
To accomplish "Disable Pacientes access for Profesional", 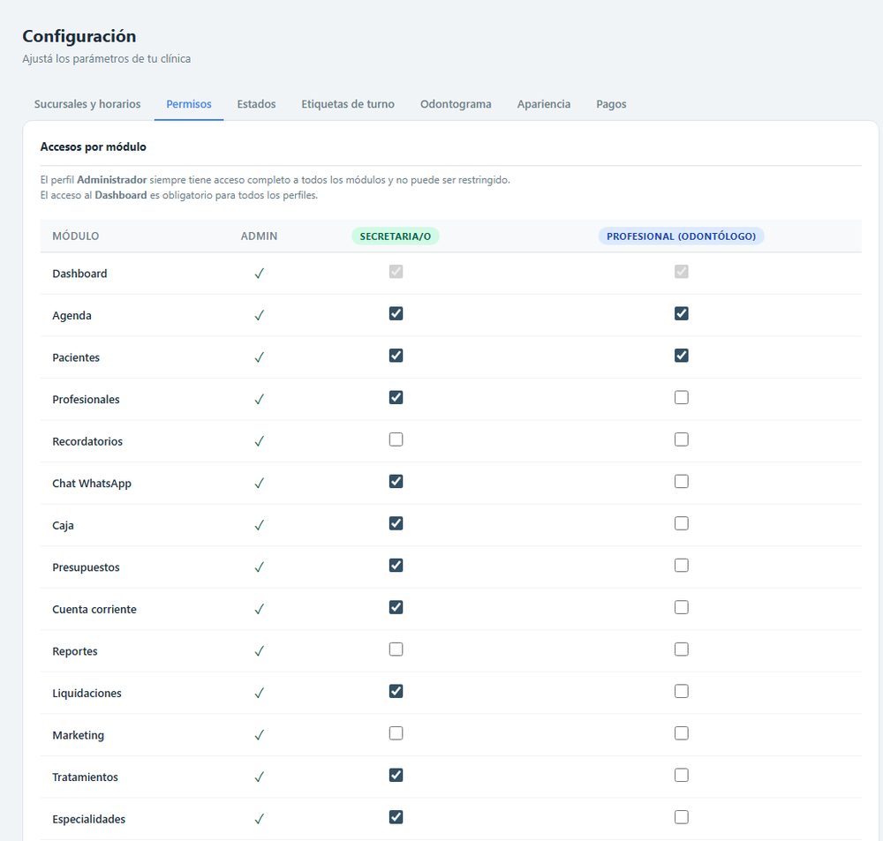I will tap(682, 356).
